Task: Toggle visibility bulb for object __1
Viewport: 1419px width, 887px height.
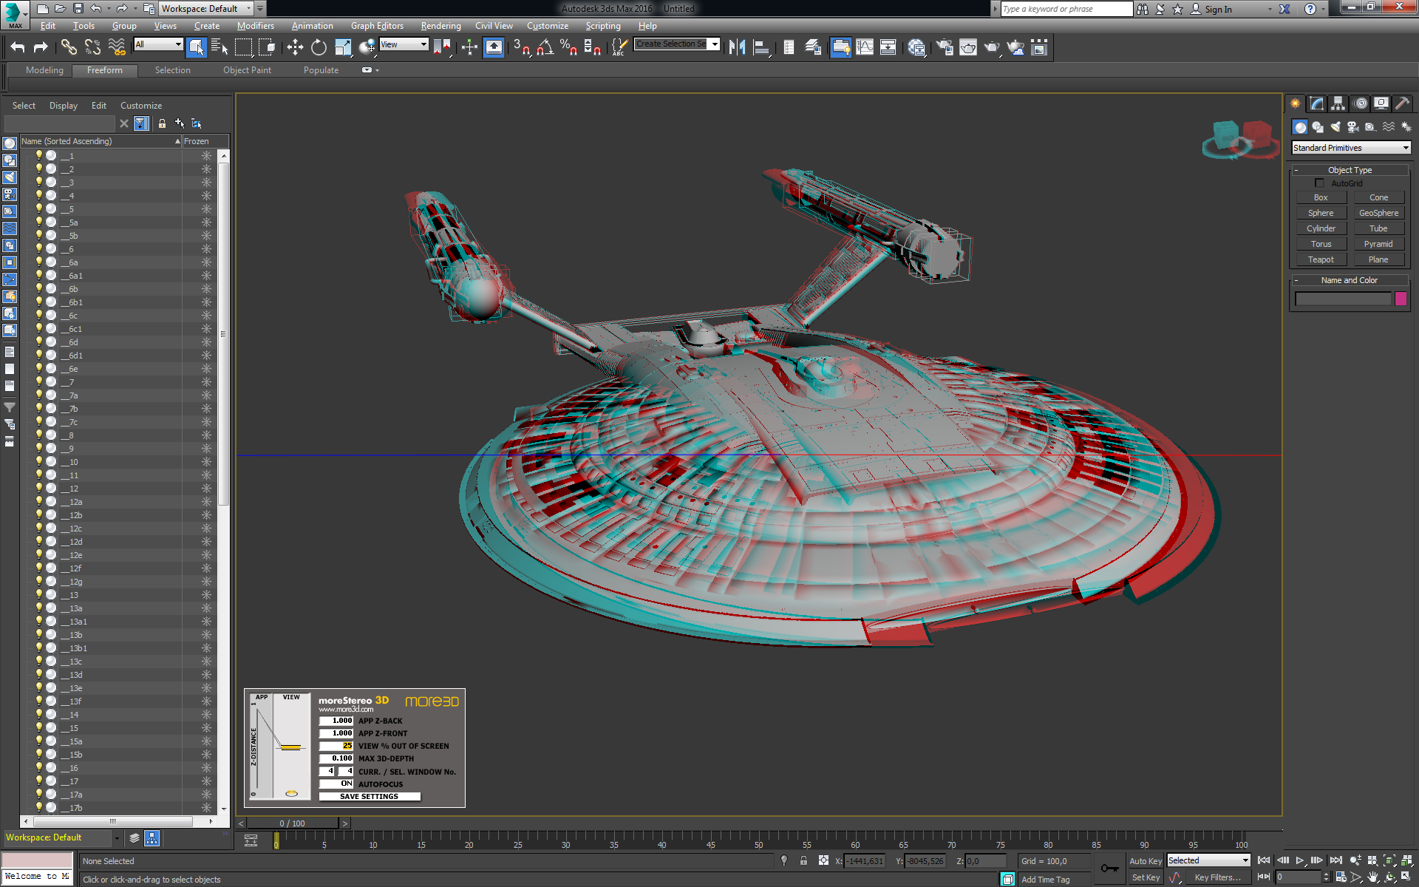Action: coord(38,156)
